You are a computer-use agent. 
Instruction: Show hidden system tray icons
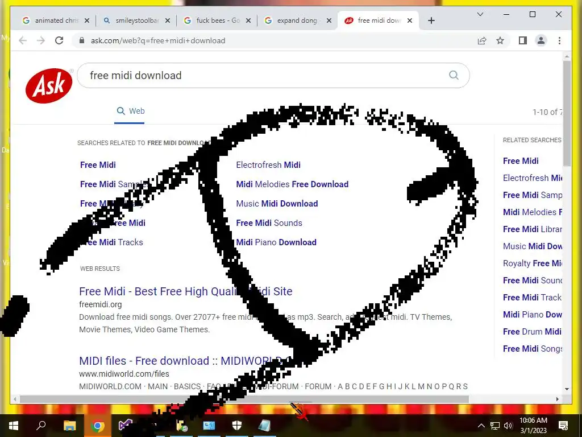point(481,426)
